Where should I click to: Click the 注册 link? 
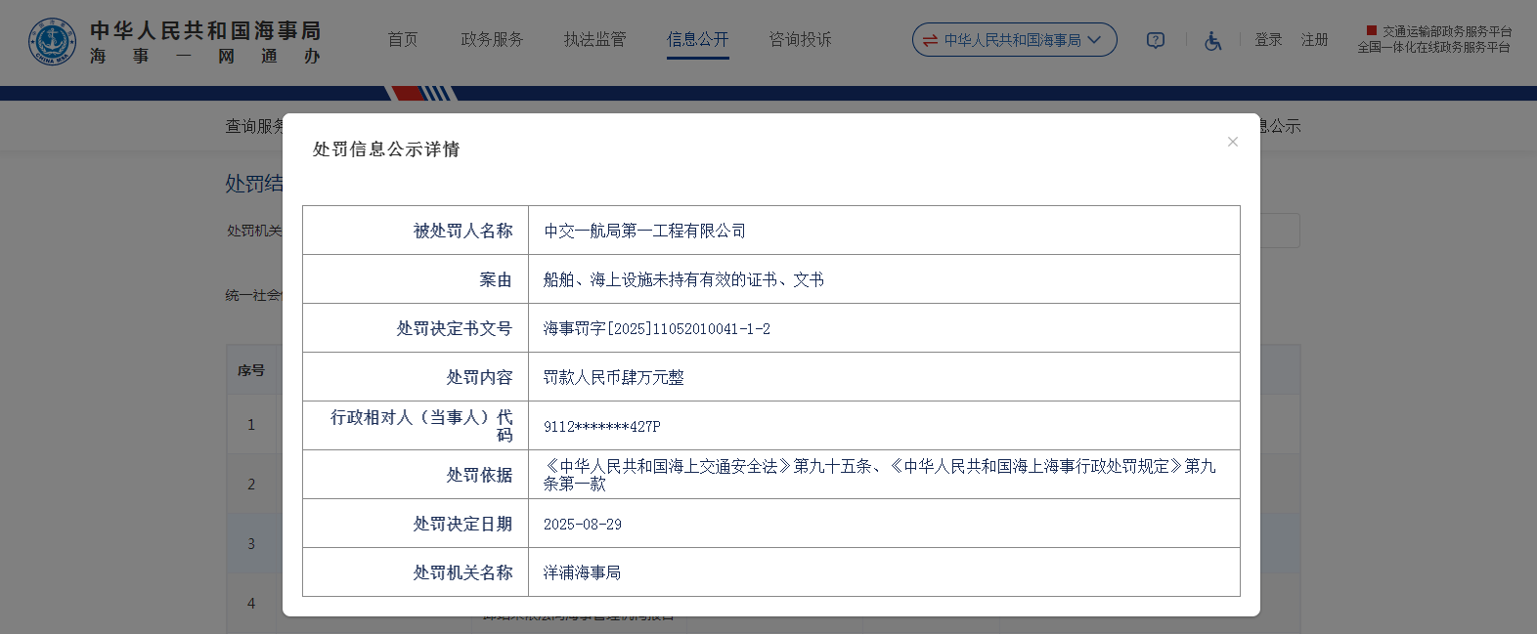pos(1314,40)
